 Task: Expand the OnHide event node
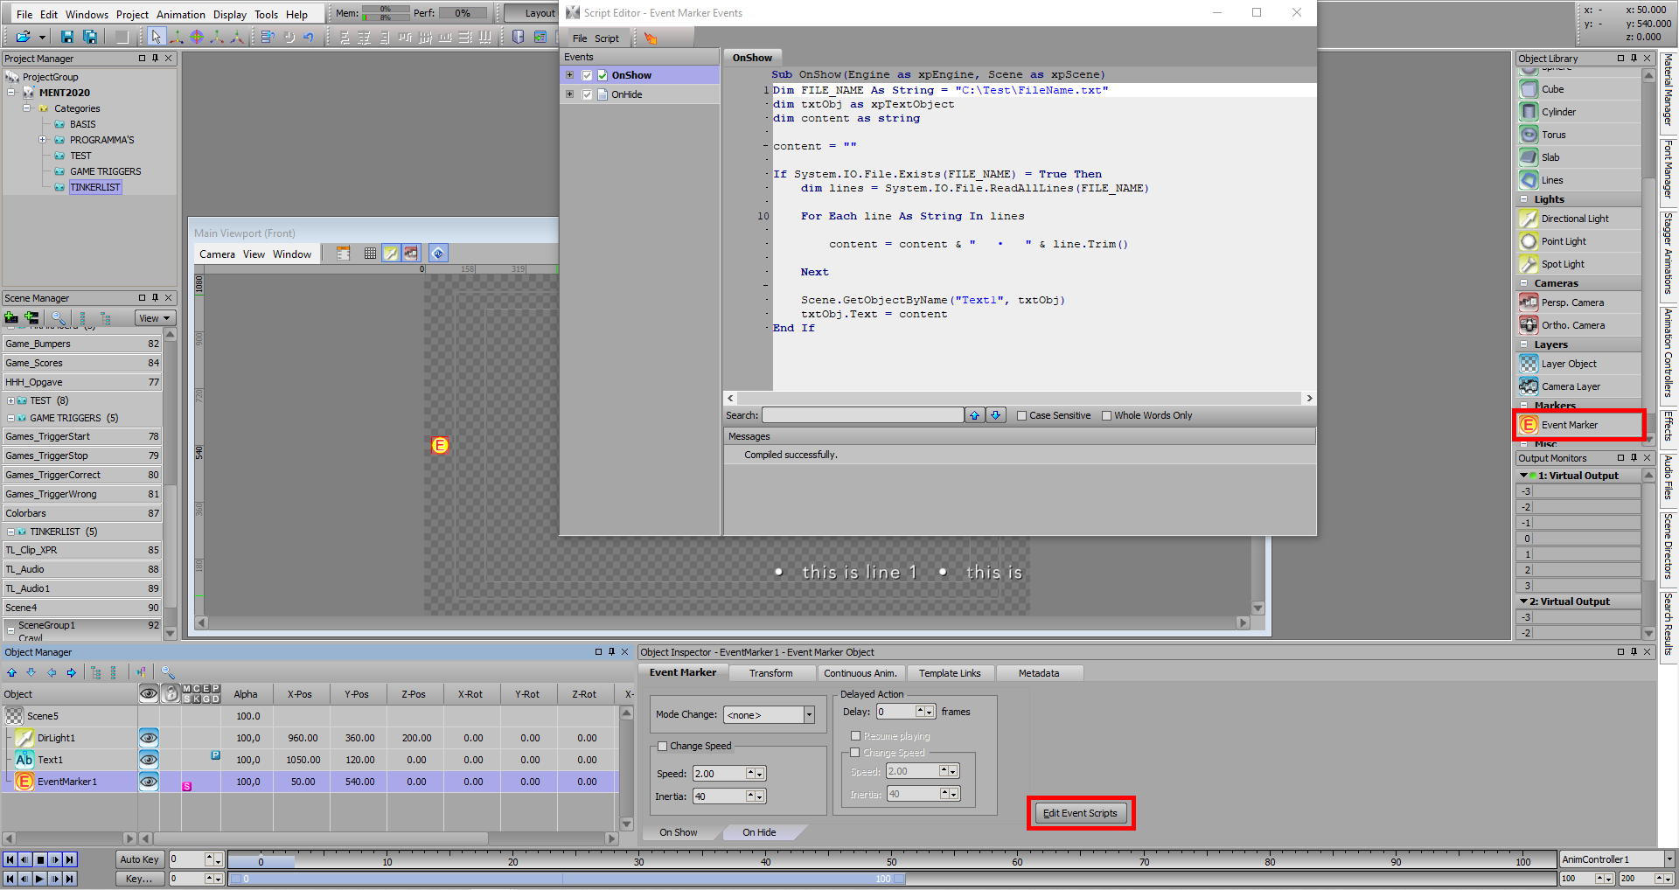pos(570,94)
